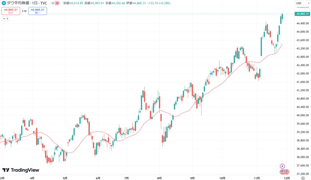Screen dimensions: 311x180
Task: Toggle the pink approximate-equal icon
Action: [x=57, y=3]
